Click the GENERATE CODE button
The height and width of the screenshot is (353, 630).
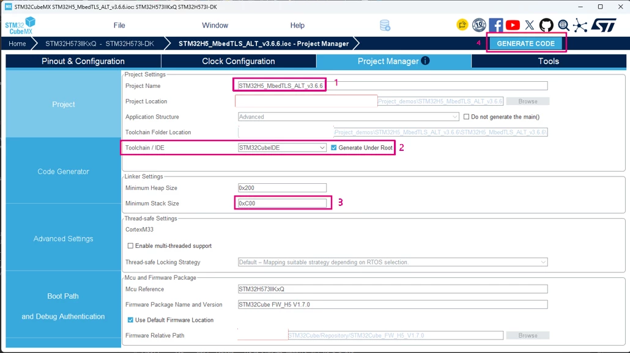[525, 43]
